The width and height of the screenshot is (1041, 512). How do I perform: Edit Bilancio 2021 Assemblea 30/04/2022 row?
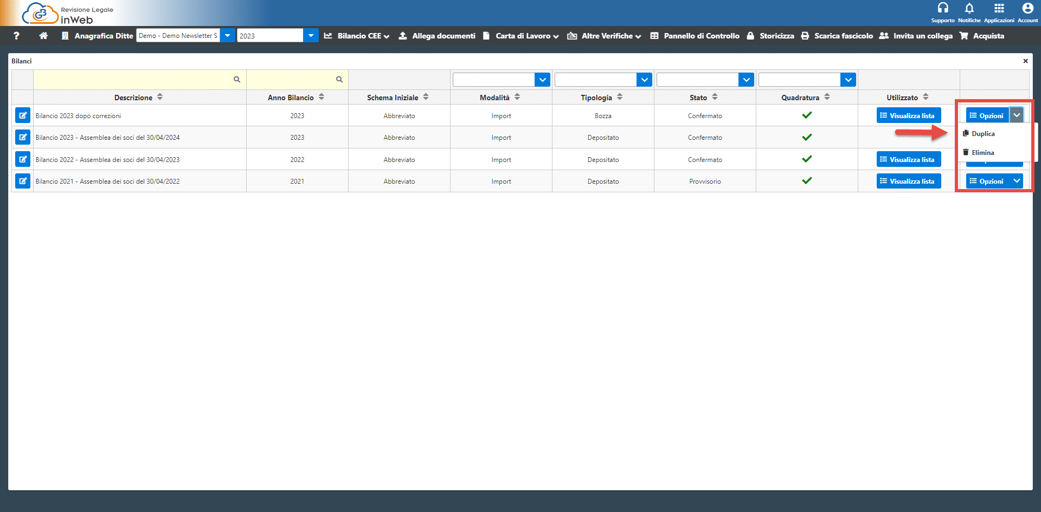coord(23,181)
